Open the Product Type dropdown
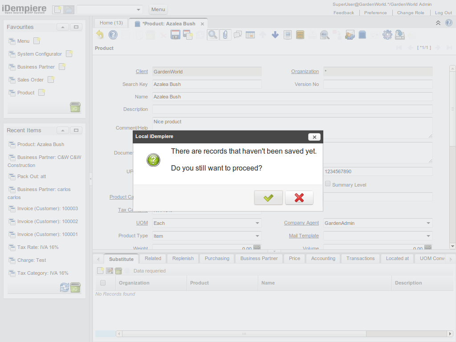 coord(257,236)
